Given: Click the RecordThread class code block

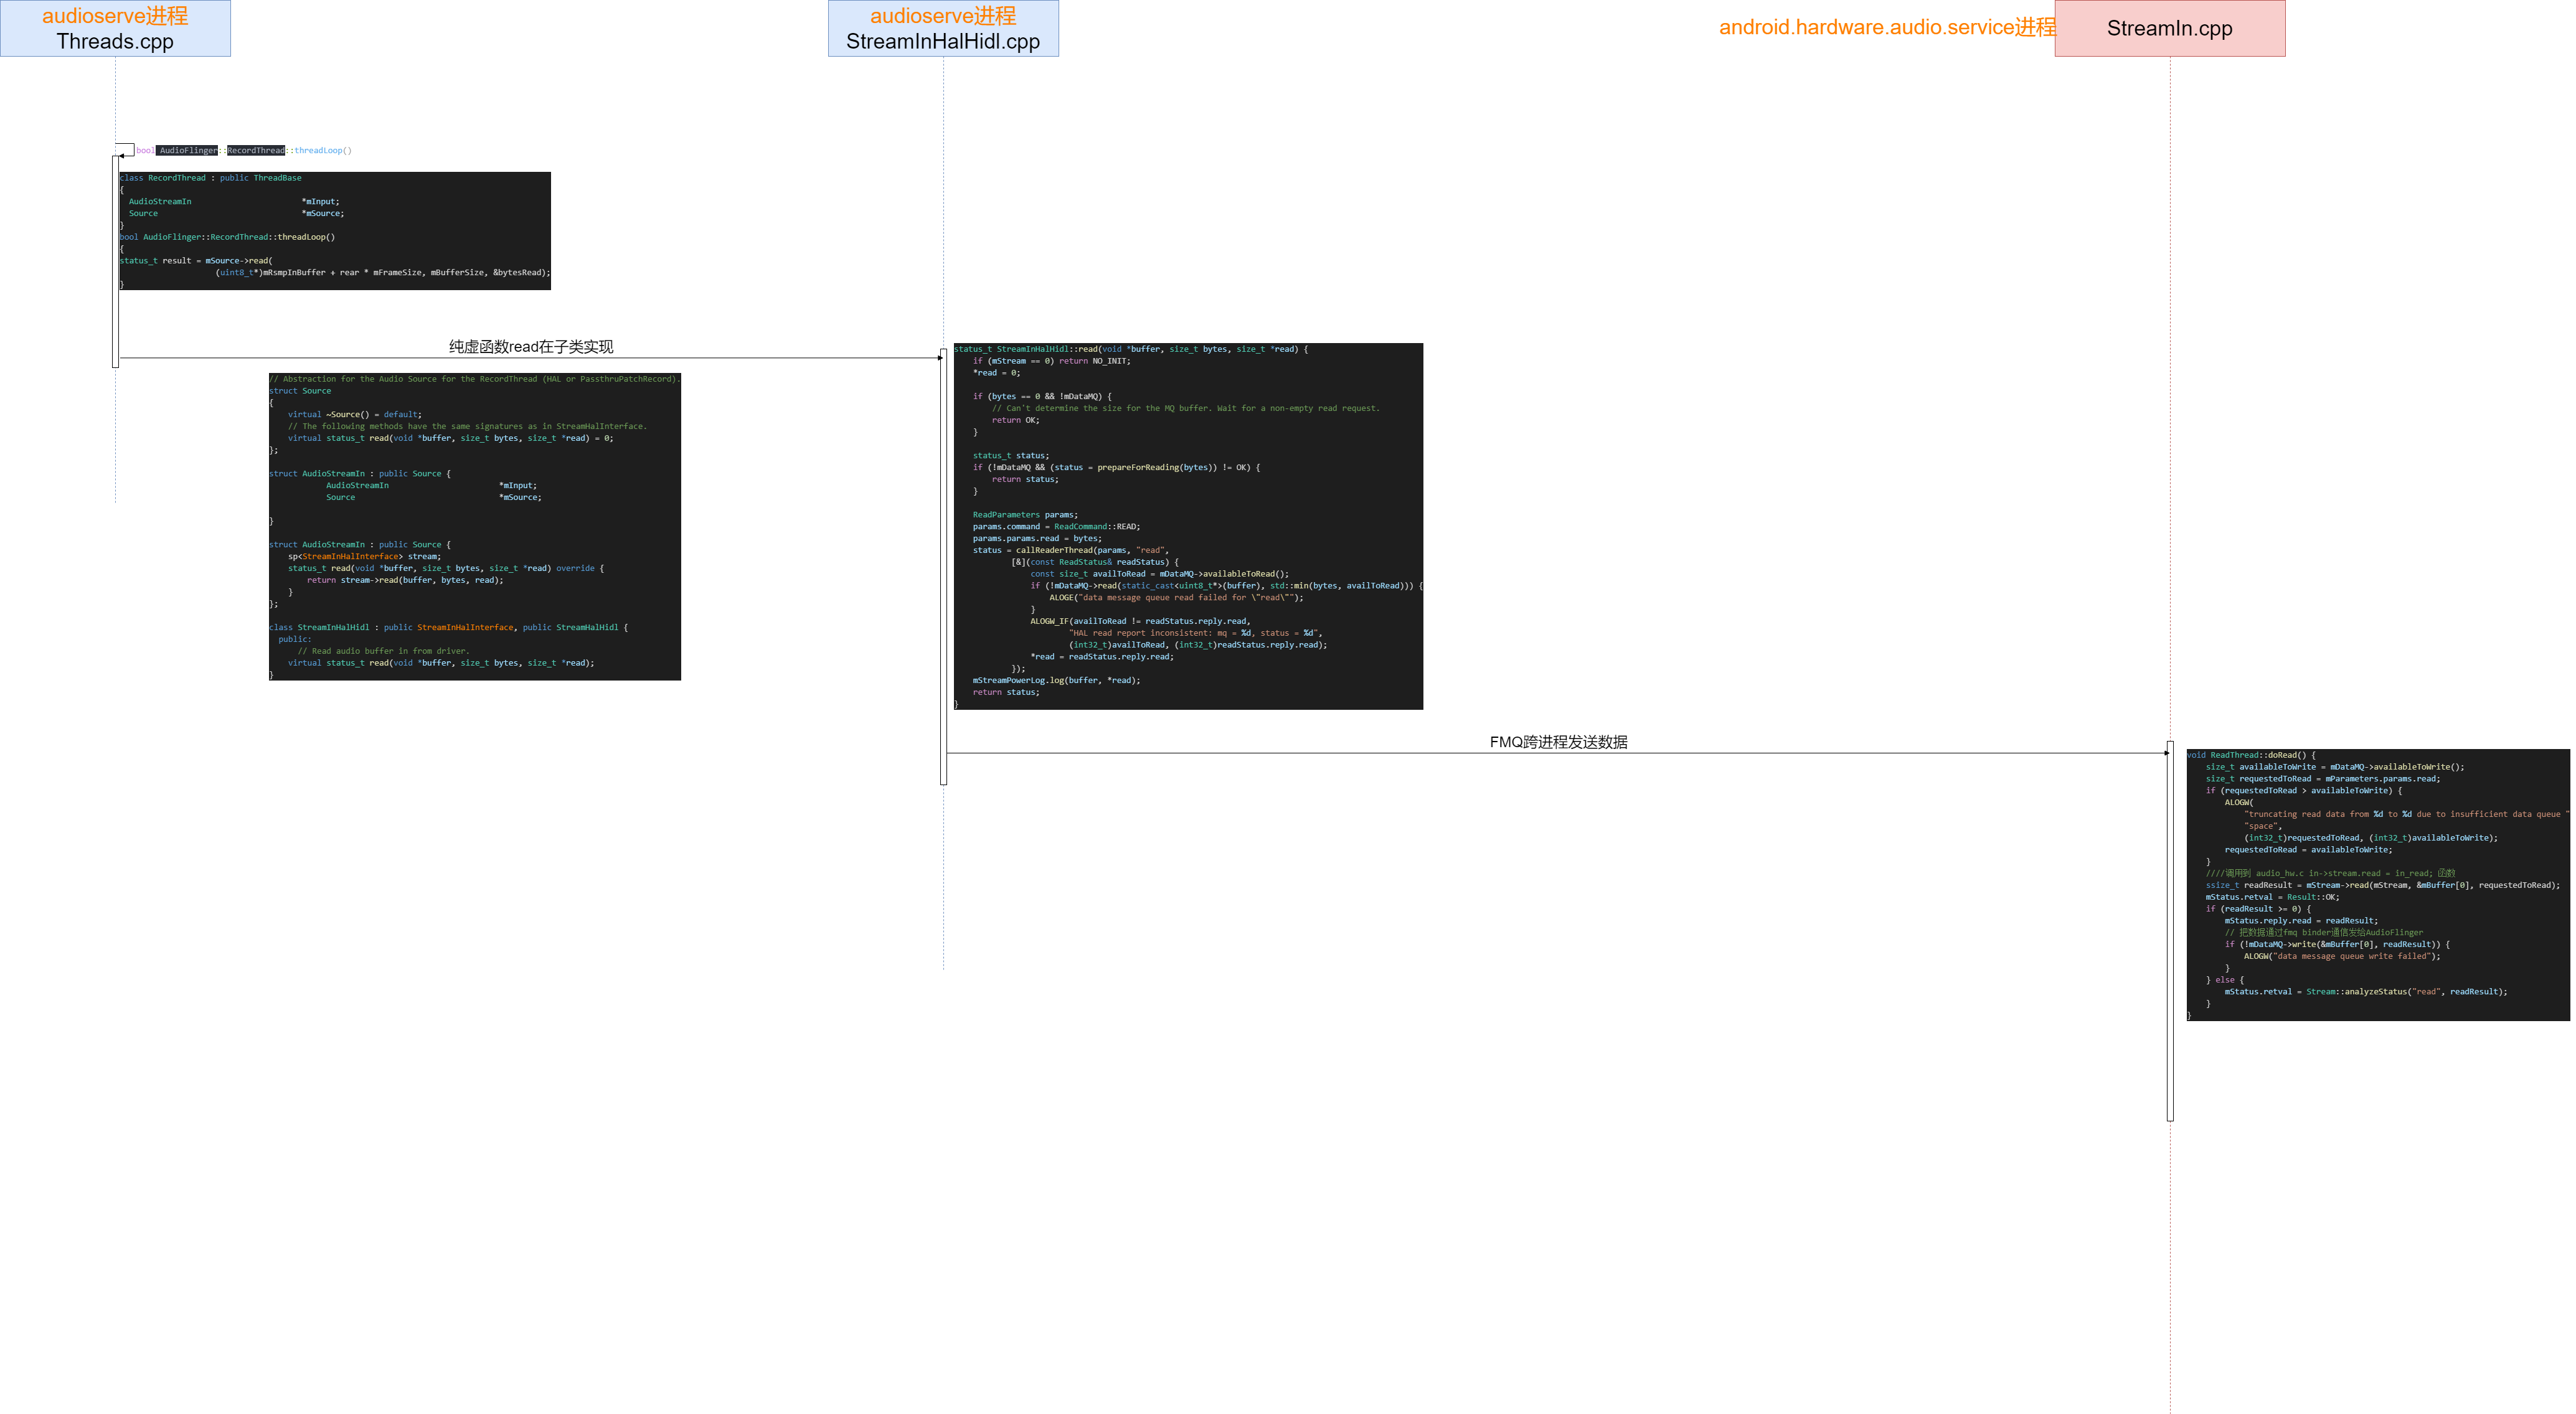Looking at the screenshot, I should coord(334,231).
